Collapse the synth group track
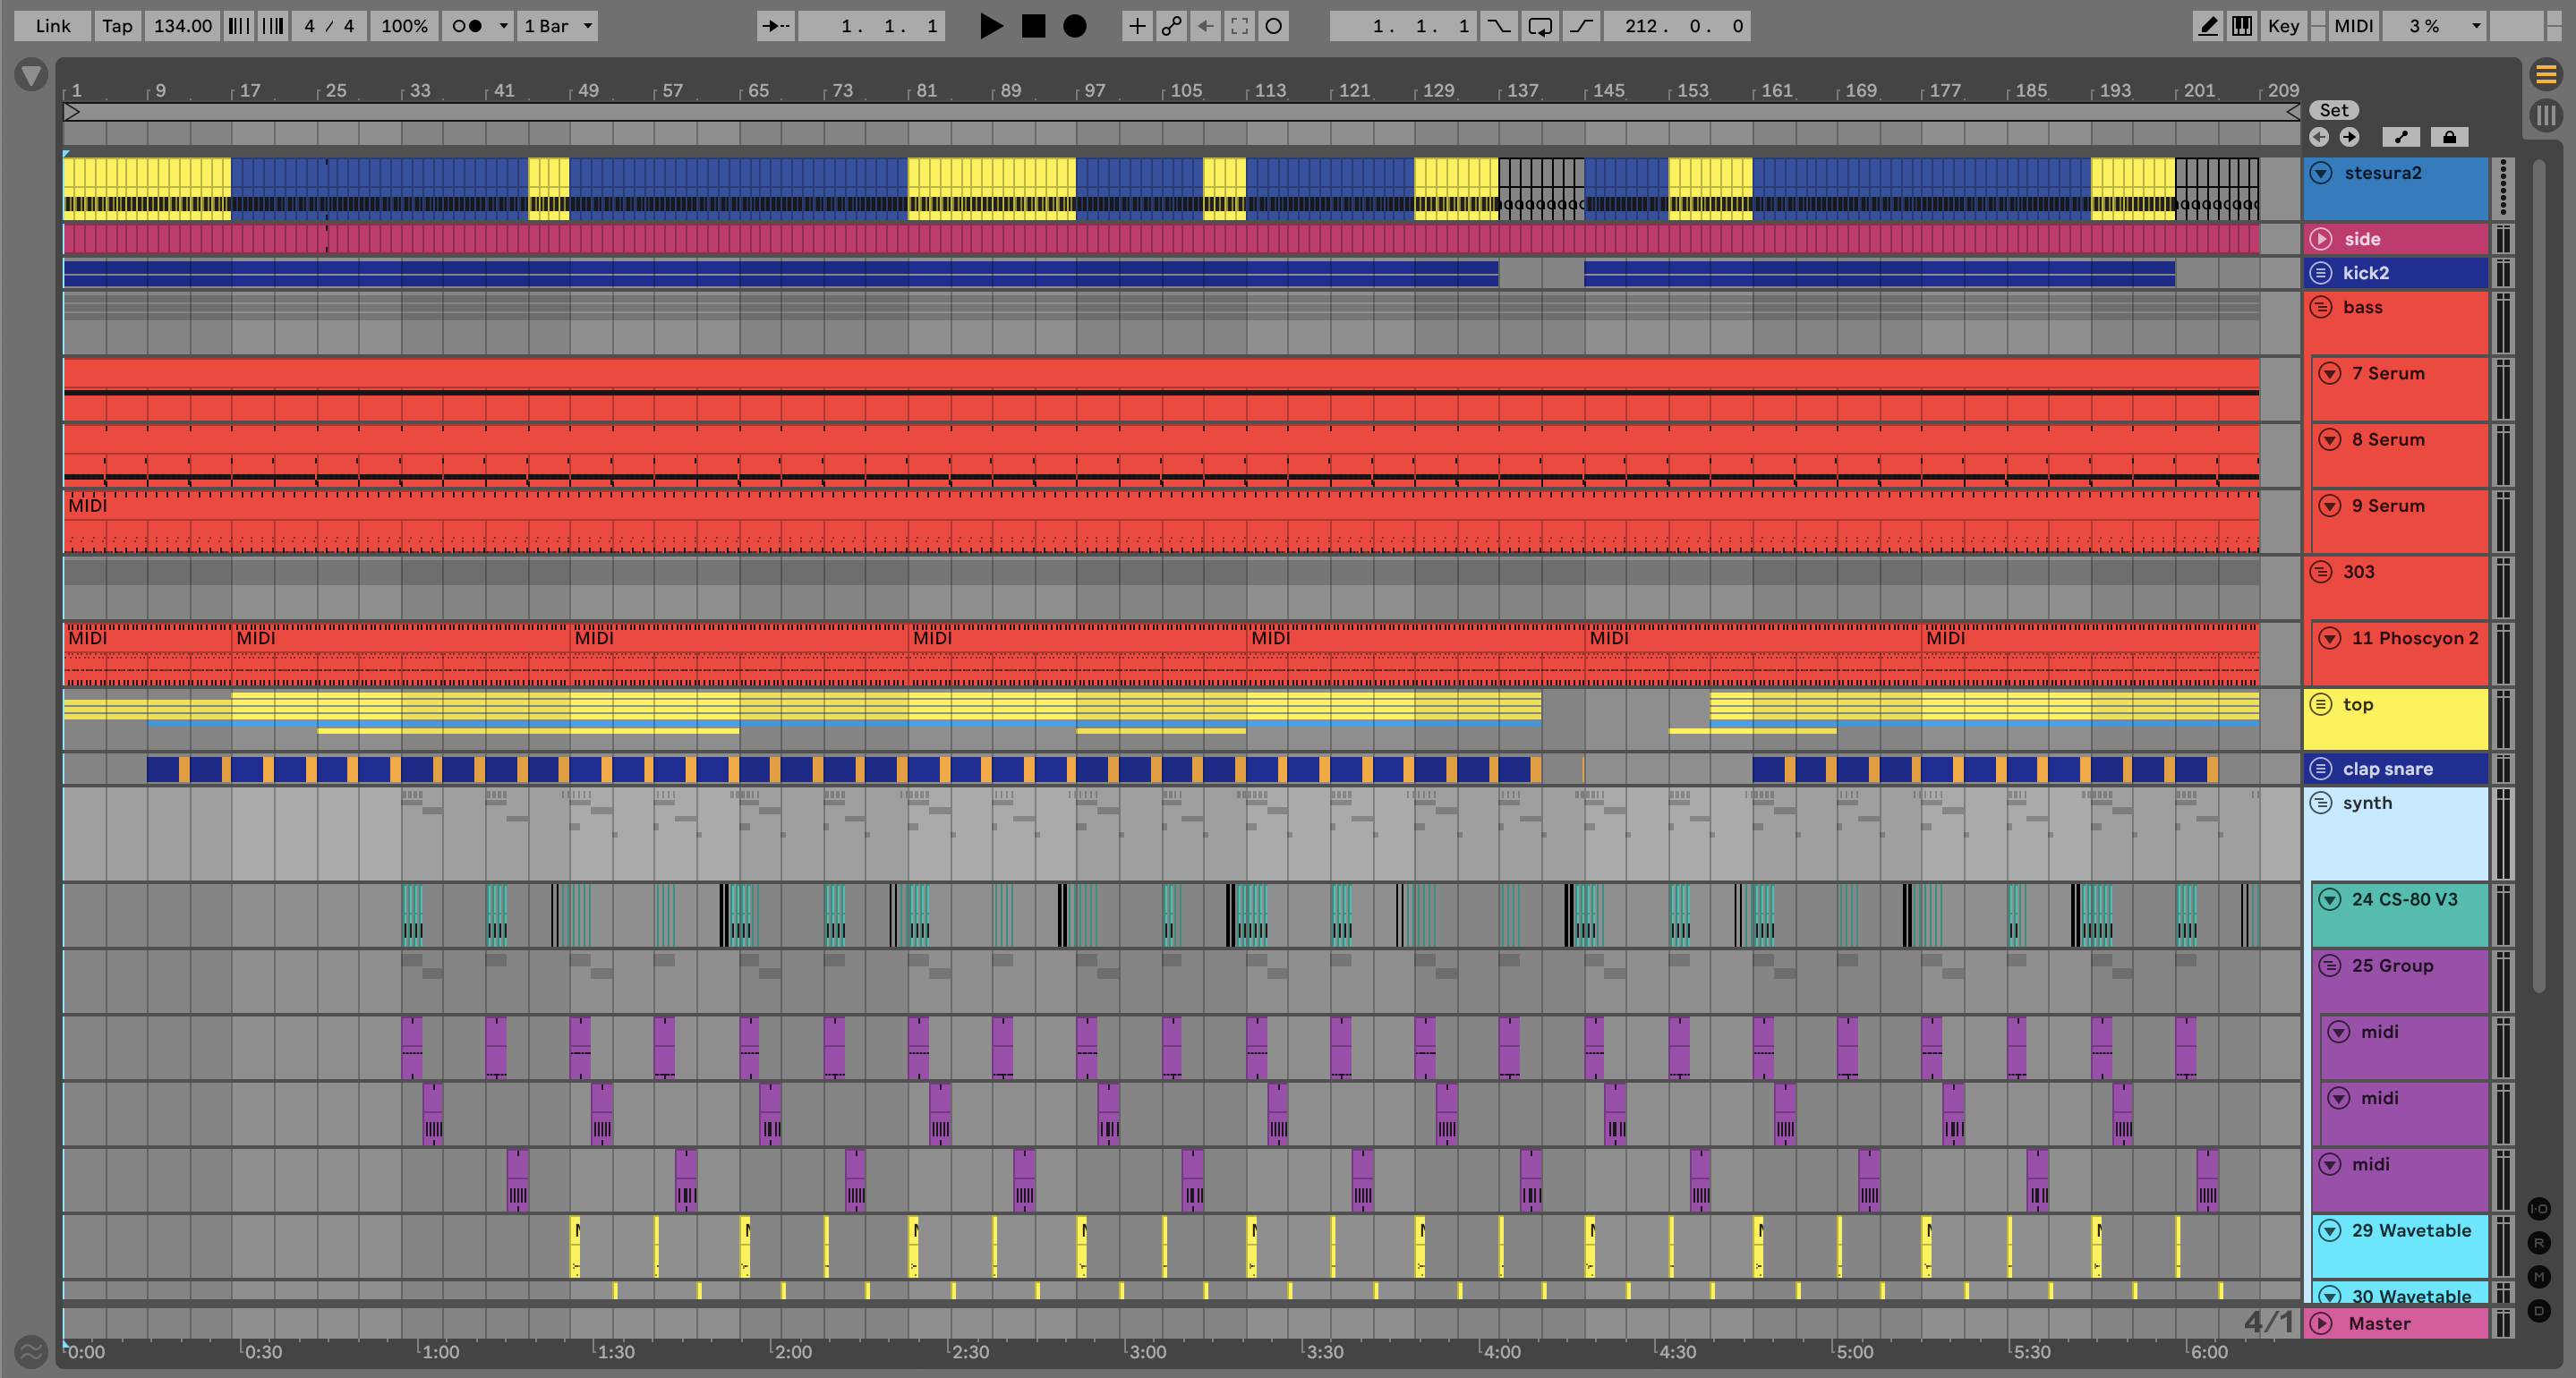The height and width of the screenshot is (1378, 2576). point(2321,803)
